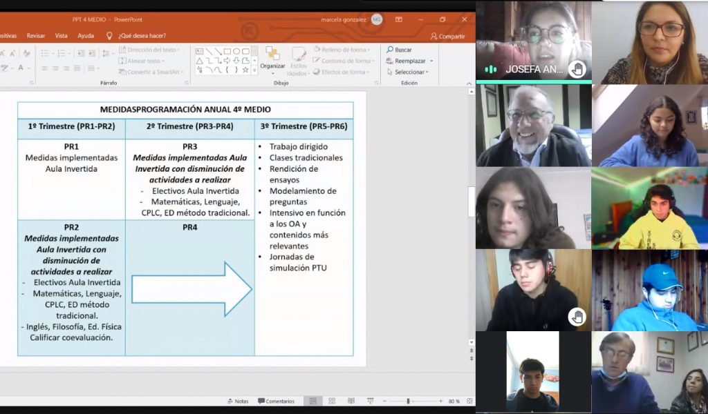
Task: Click Next Slide double-arrow button
Action: (x=472, y=359)
